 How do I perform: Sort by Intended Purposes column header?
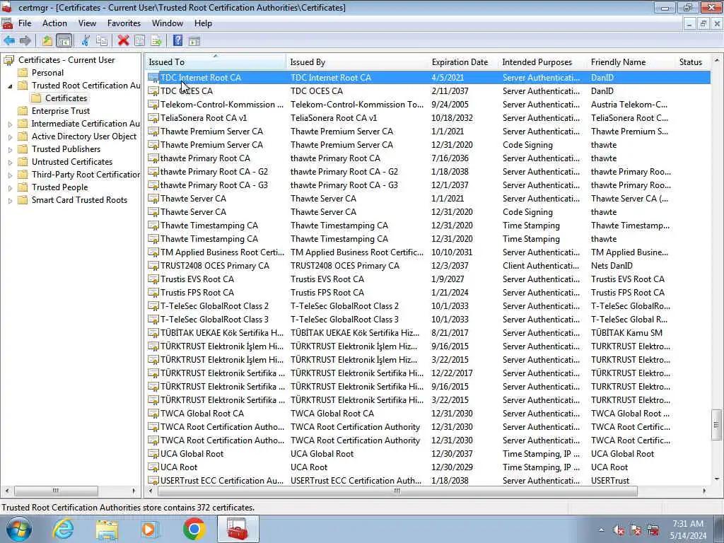[x=543, y=62]
